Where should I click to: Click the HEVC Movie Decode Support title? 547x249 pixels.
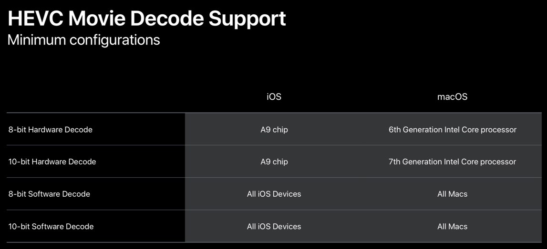point(147,19)
